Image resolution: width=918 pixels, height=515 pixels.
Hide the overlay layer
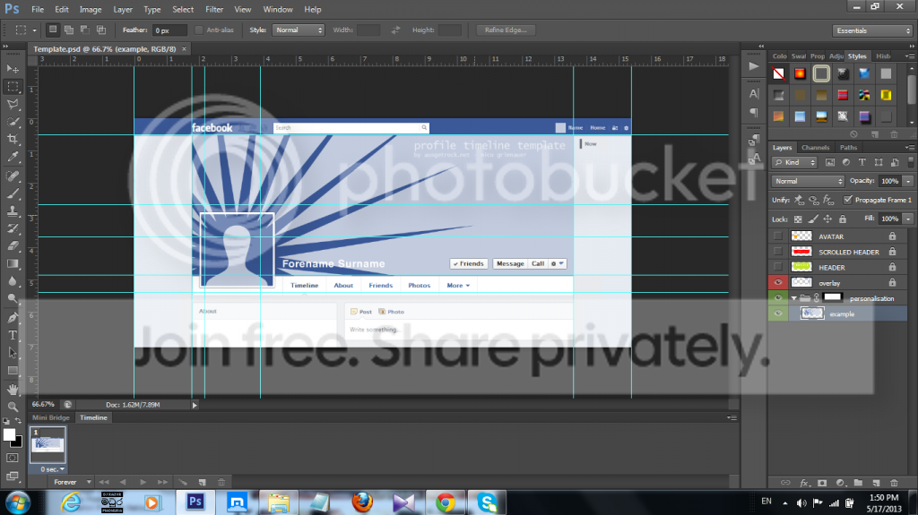click(778, 283)
